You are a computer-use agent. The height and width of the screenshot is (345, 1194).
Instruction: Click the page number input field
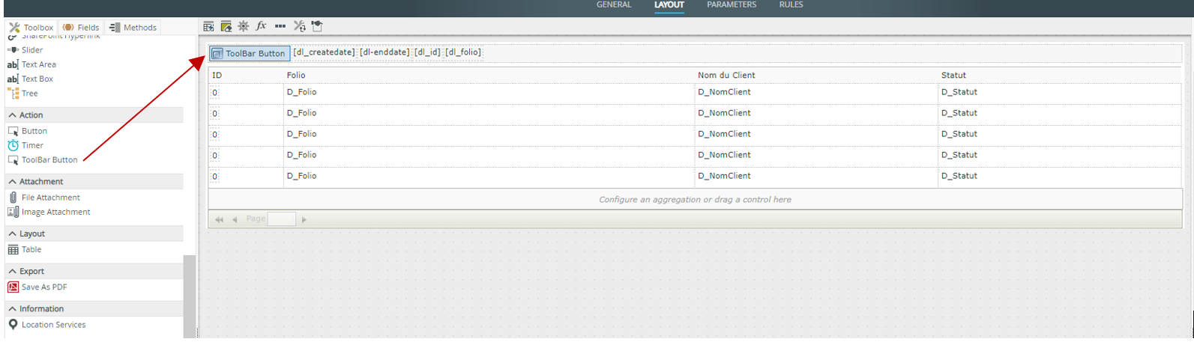click(x=282, y=219)
